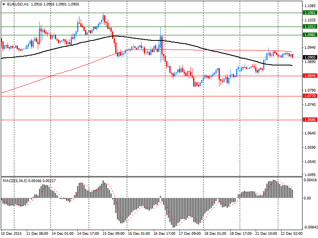Click the EURUSD,H1 chart title text

pyautogui.click(x=18, y=4)
